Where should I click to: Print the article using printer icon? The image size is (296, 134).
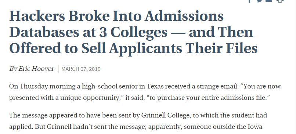[x=280, y=1]
